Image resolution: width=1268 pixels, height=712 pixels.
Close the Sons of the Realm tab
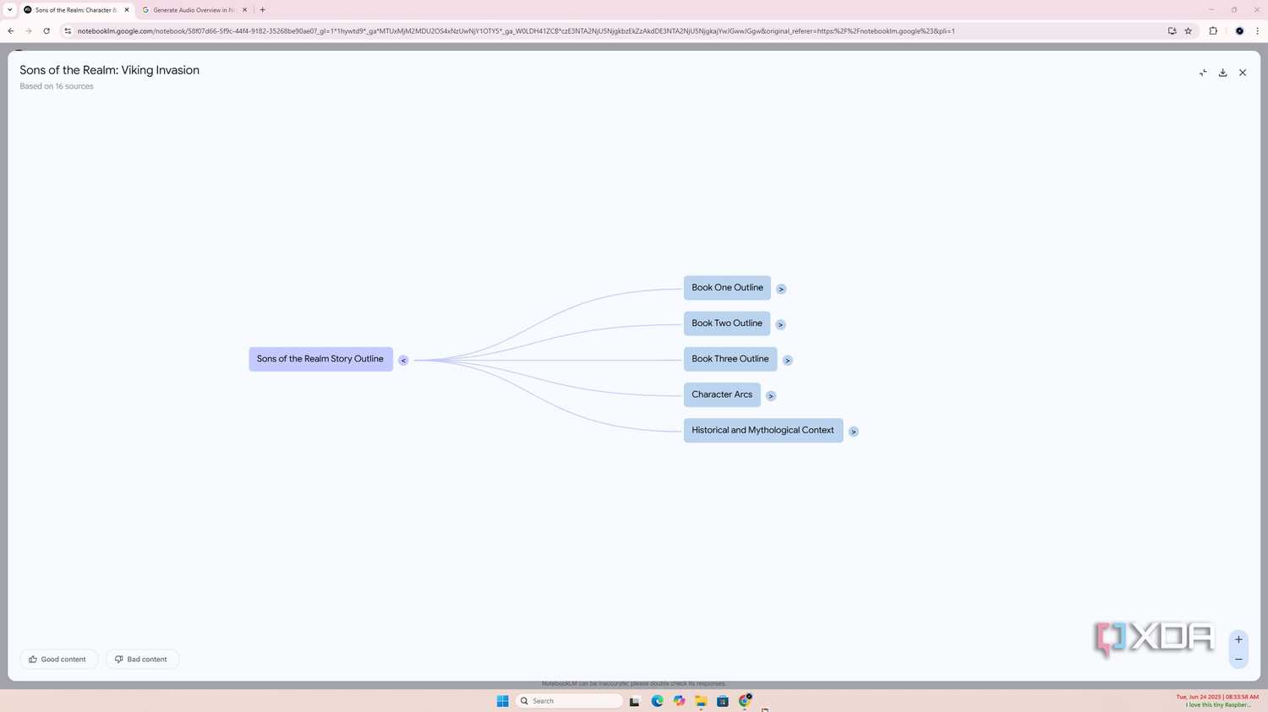[x=127, y=10]
